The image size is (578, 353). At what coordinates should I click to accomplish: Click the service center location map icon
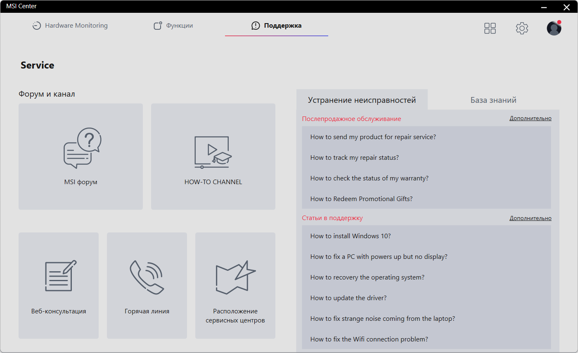point(236,277)
